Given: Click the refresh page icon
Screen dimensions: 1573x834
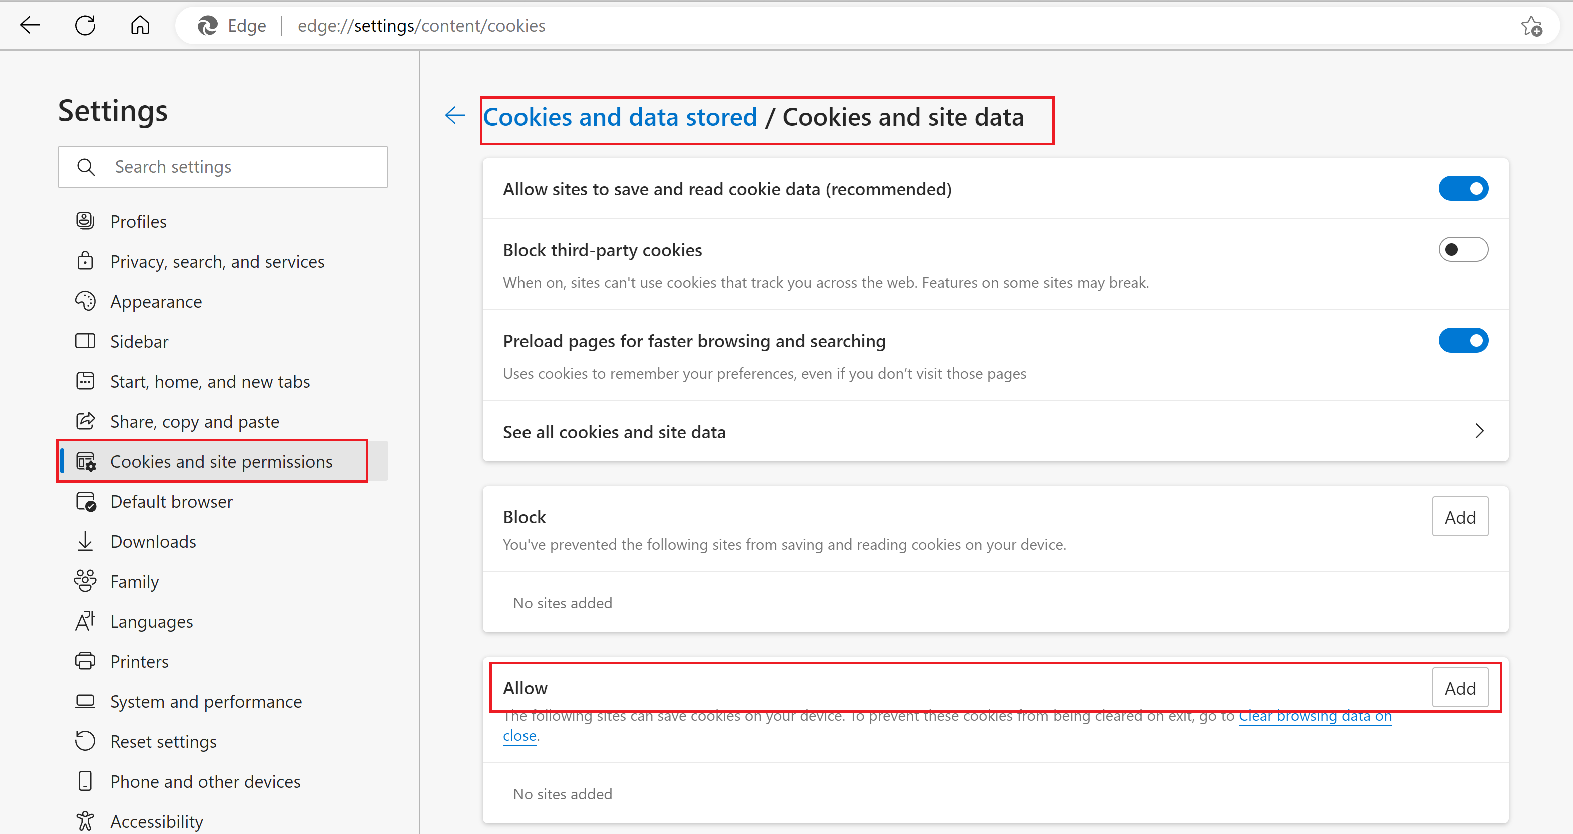Looking at the screenshot, I should [85, 25].
